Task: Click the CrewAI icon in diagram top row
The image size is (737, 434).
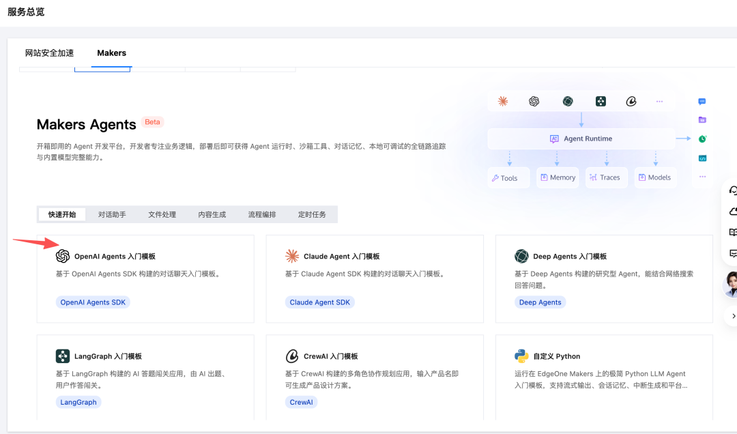Action: click(631, 101)
